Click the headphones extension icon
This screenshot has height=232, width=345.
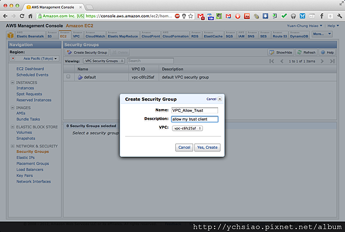[293, 16]
